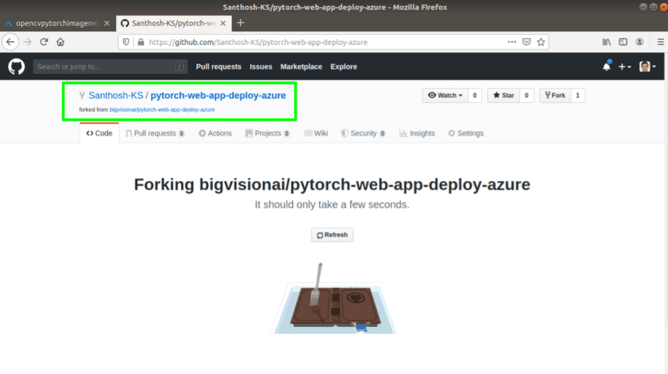Open the Firefox account icon
The image size is (668, 374).
[x=640, y=42]
